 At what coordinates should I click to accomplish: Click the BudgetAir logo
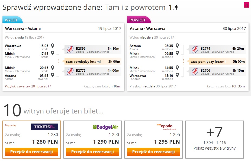pyautogui.click(x=105, y=127)
